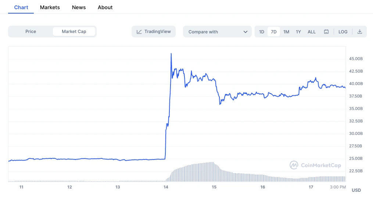
Task: Go to the News tab
Action: tap(79, 7)
